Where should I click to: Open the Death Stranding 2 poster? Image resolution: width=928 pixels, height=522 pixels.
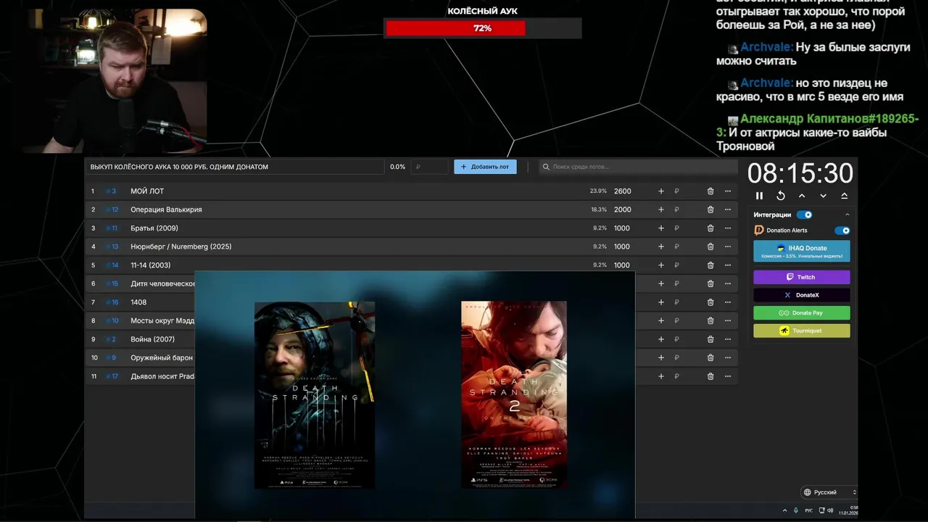(514, 395)
